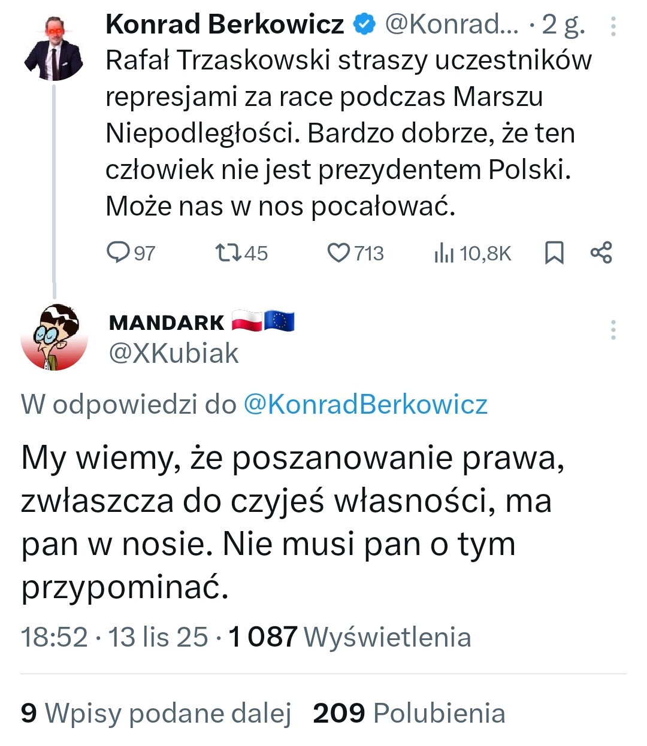Like Konrad Berkowicz's tweet via heart icon
647x746 pixels.
(338, 253)
